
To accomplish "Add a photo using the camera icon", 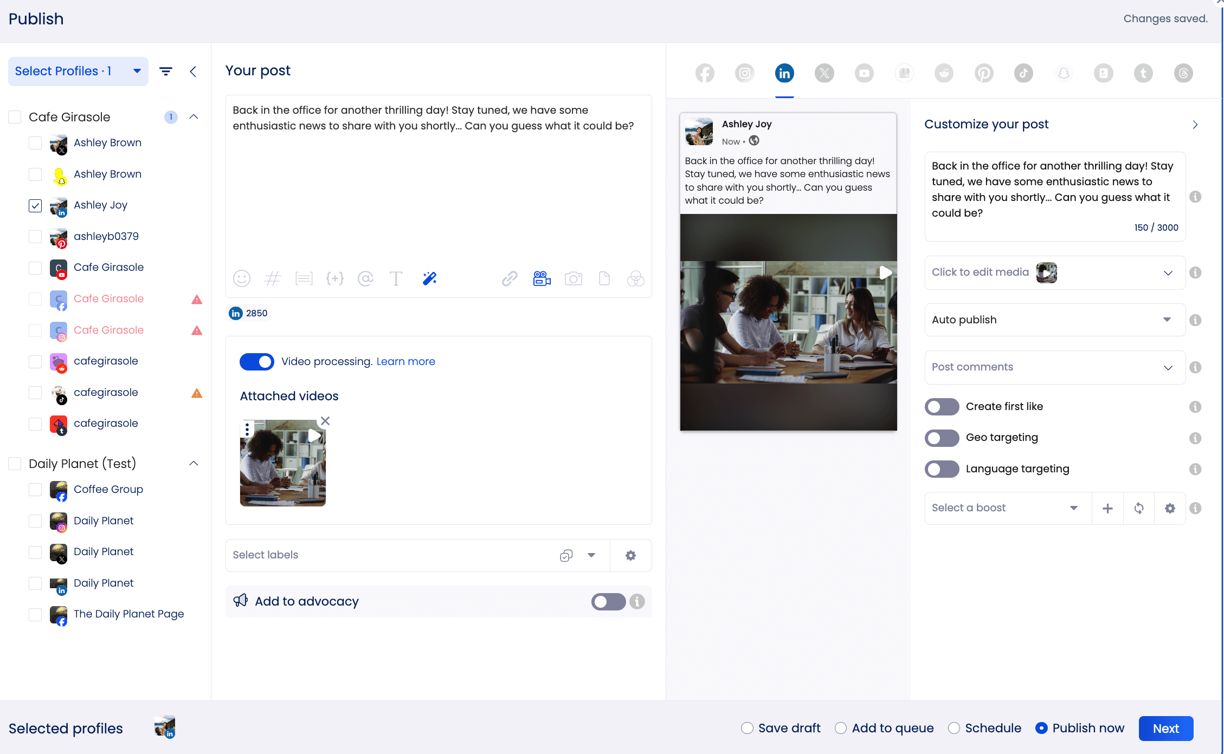I will click(573, 278).
